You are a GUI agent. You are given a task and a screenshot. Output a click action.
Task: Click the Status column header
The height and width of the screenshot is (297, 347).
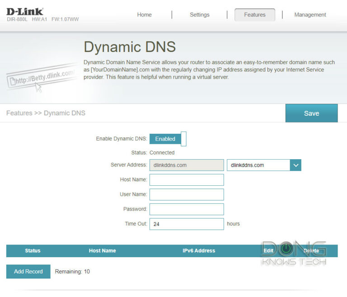pyautogui.click(x=33, y=251)
